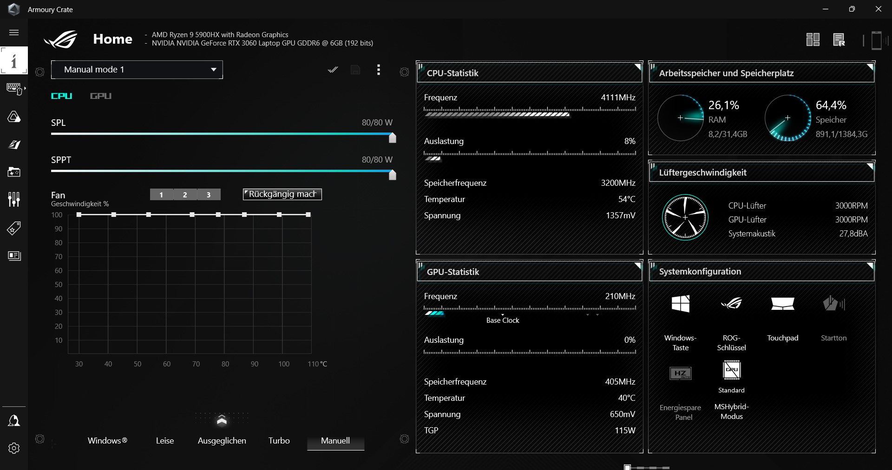Click the Base Clock label
Viewport: 892px width, 470px height.
click(x=503, y=320)
